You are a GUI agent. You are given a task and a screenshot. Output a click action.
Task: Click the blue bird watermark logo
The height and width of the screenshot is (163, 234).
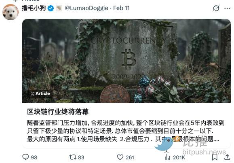tap(164, 144)
